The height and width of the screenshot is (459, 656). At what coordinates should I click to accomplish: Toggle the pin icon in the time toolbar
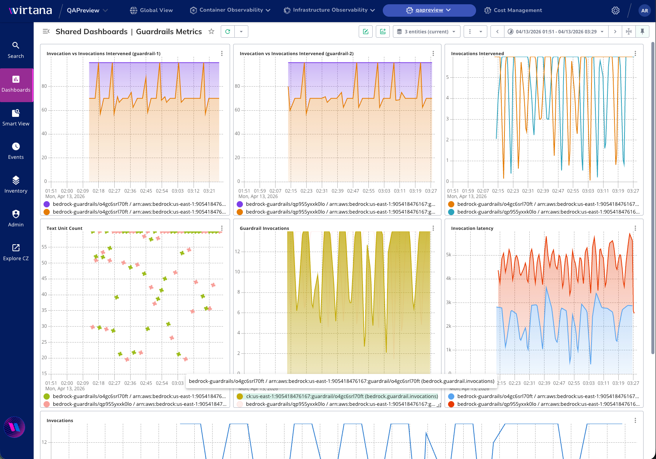tap(642, 32)
